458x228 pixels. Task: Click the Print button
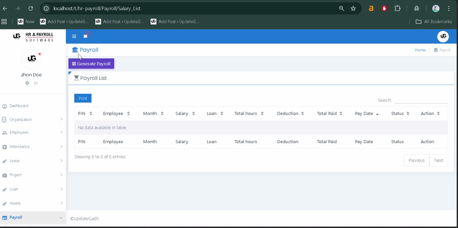[x=83, y=98]
